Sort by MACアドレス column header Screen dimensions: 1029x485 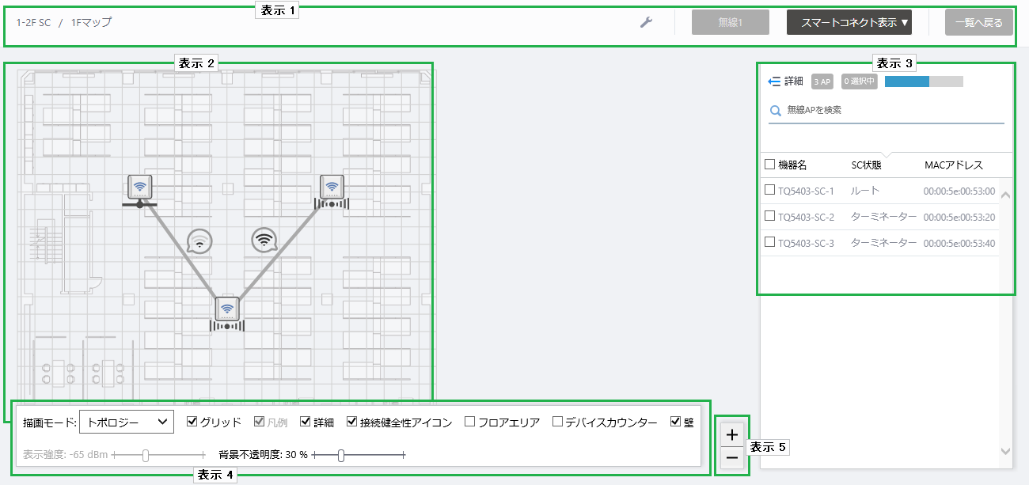(954, 165)
